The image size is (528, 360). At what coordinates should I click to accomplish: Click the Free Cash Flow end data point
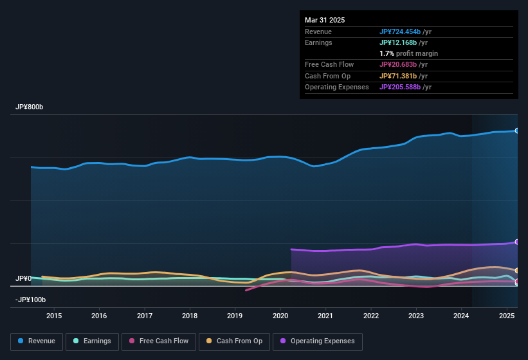pyautogui.click(x=517, y=282)
